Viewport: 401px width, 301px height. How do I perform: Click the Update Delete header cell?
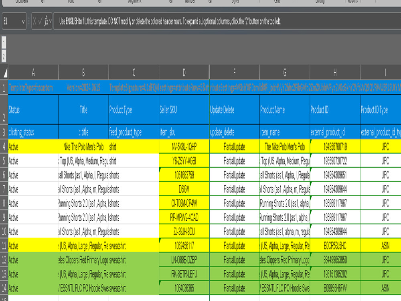point(234,110)
